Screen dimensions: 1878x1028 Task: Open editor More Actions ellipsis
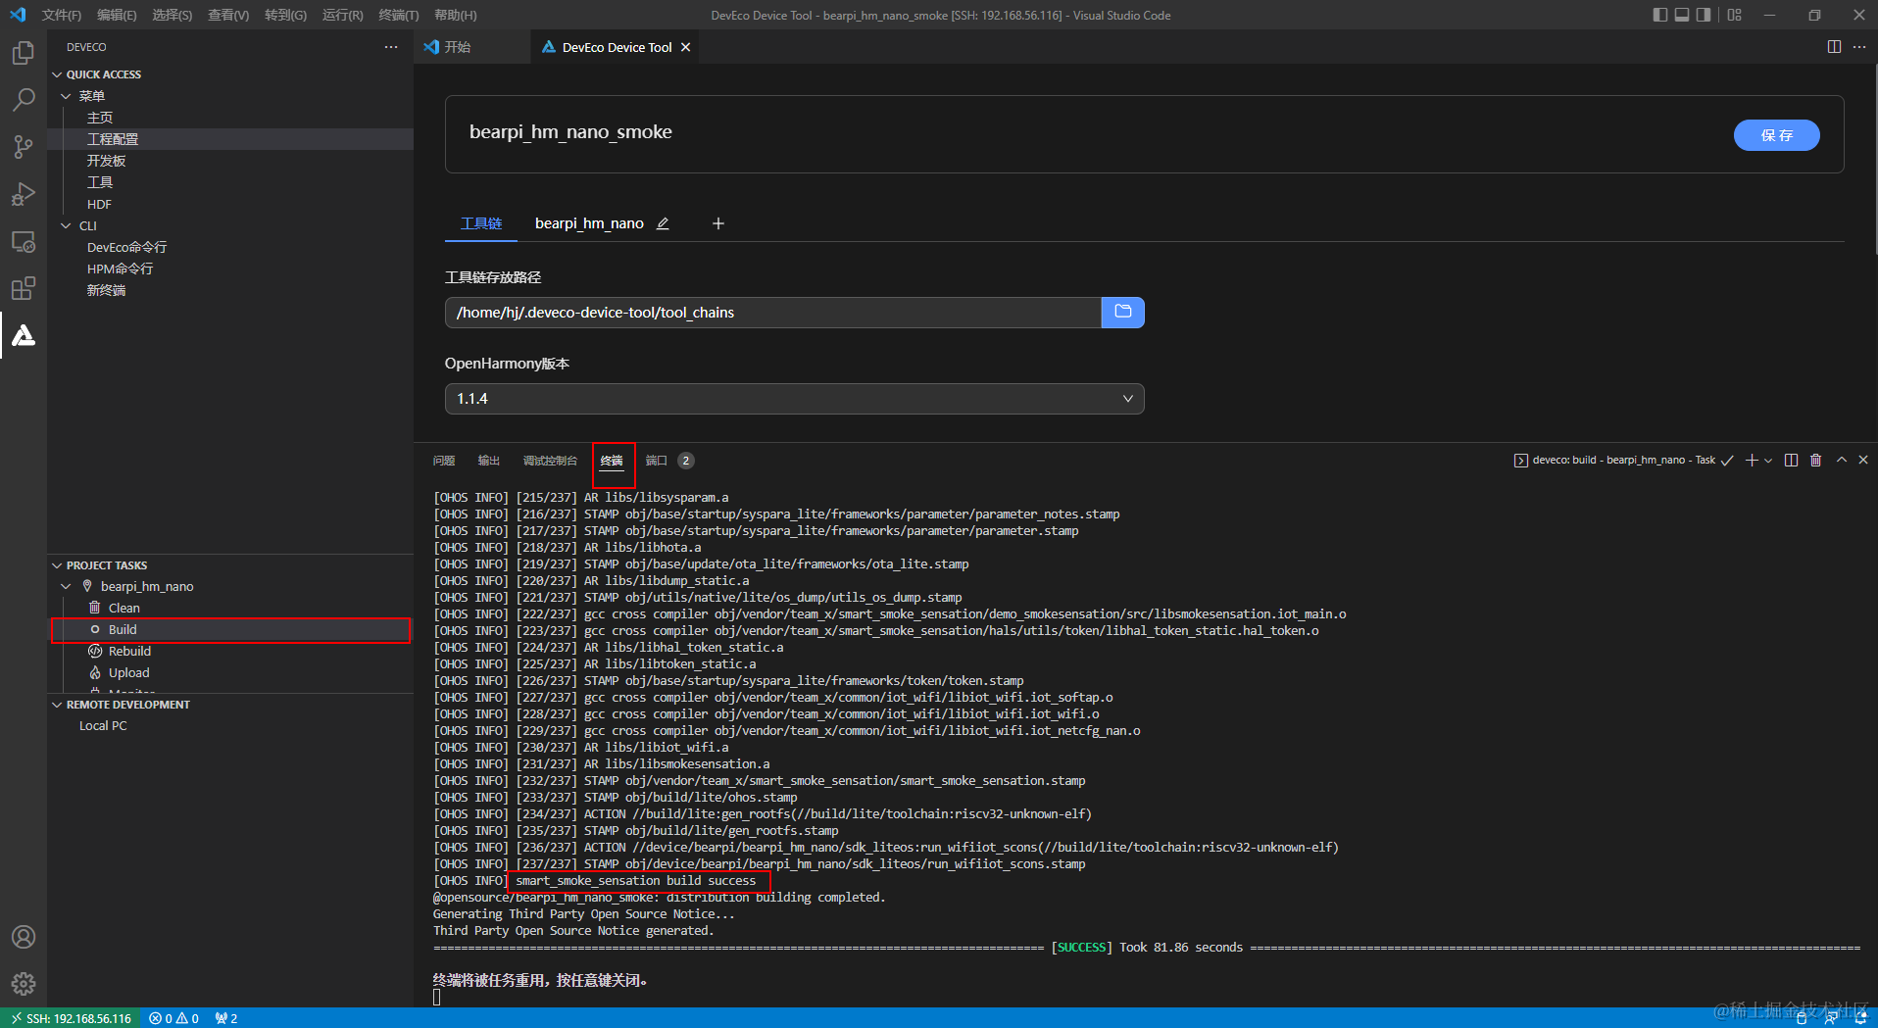pos(1859,47)
